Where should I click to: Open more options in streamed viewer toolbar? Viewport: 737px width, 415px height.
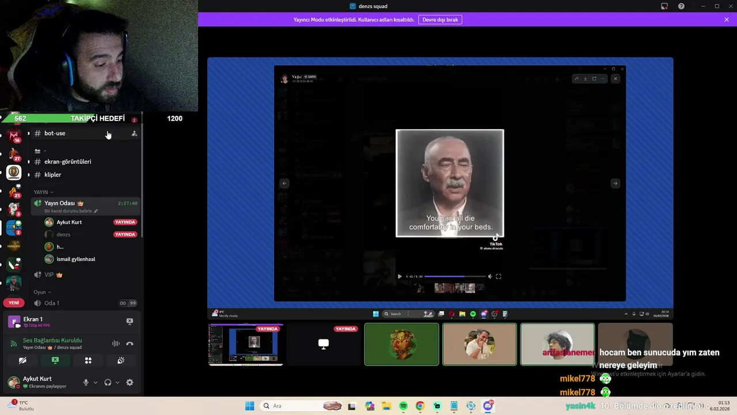603,78
